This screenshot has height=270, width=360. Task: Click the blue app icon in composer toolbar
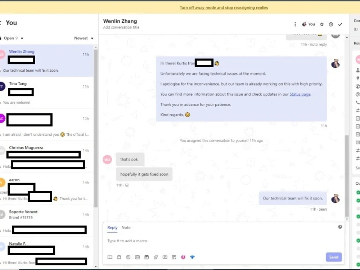tap(192, 257)
